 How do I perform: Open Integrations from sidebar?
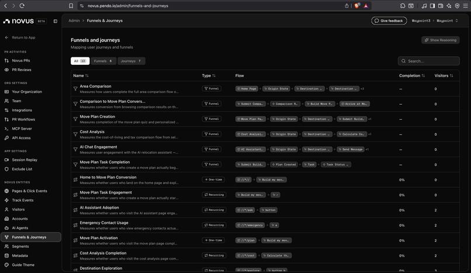[x=22, y=110]
